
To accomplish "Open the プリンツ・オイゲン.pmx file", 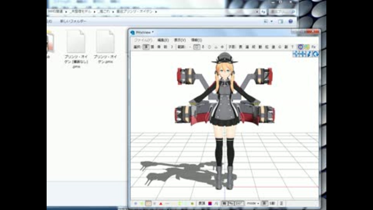I will click(105, 46).
